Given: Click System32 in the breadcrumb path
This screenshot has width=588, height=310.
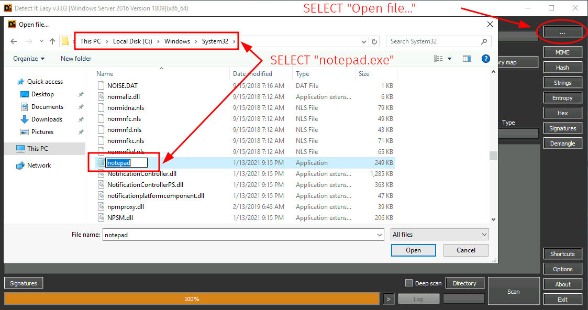Looking at the screenshot, I should 215,41.
